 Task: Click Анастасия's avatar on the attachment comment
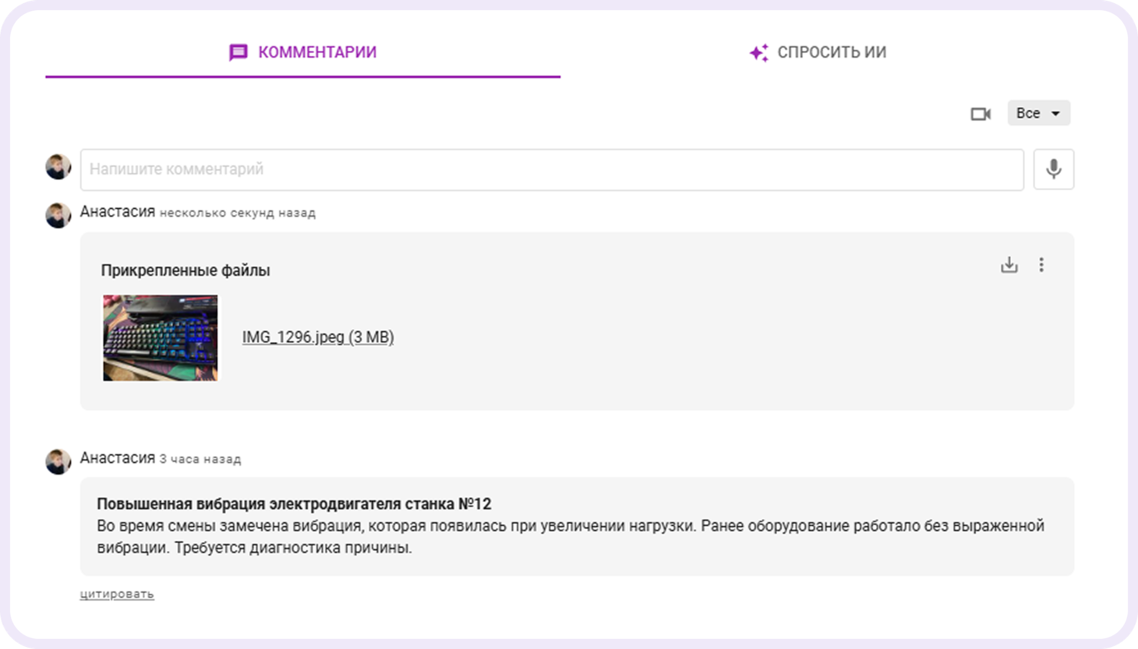point(58,215)
